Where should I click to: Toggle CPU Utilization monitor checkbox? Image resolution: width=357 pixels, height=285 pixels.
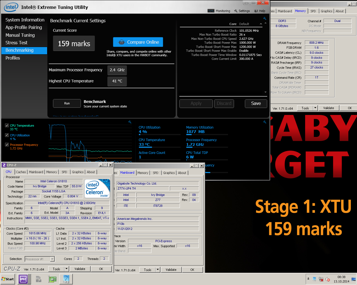click(x=7, y=135)
